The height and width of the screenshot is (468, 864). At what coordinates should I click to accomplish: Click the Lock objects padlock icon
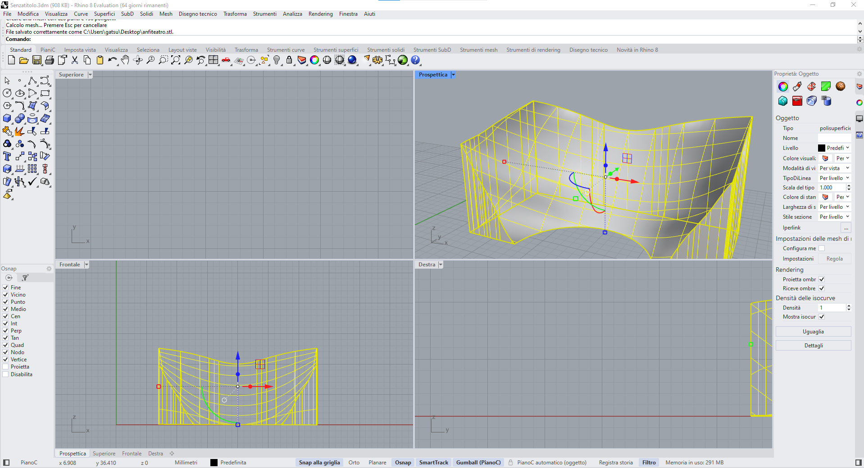tap(289, 60)
